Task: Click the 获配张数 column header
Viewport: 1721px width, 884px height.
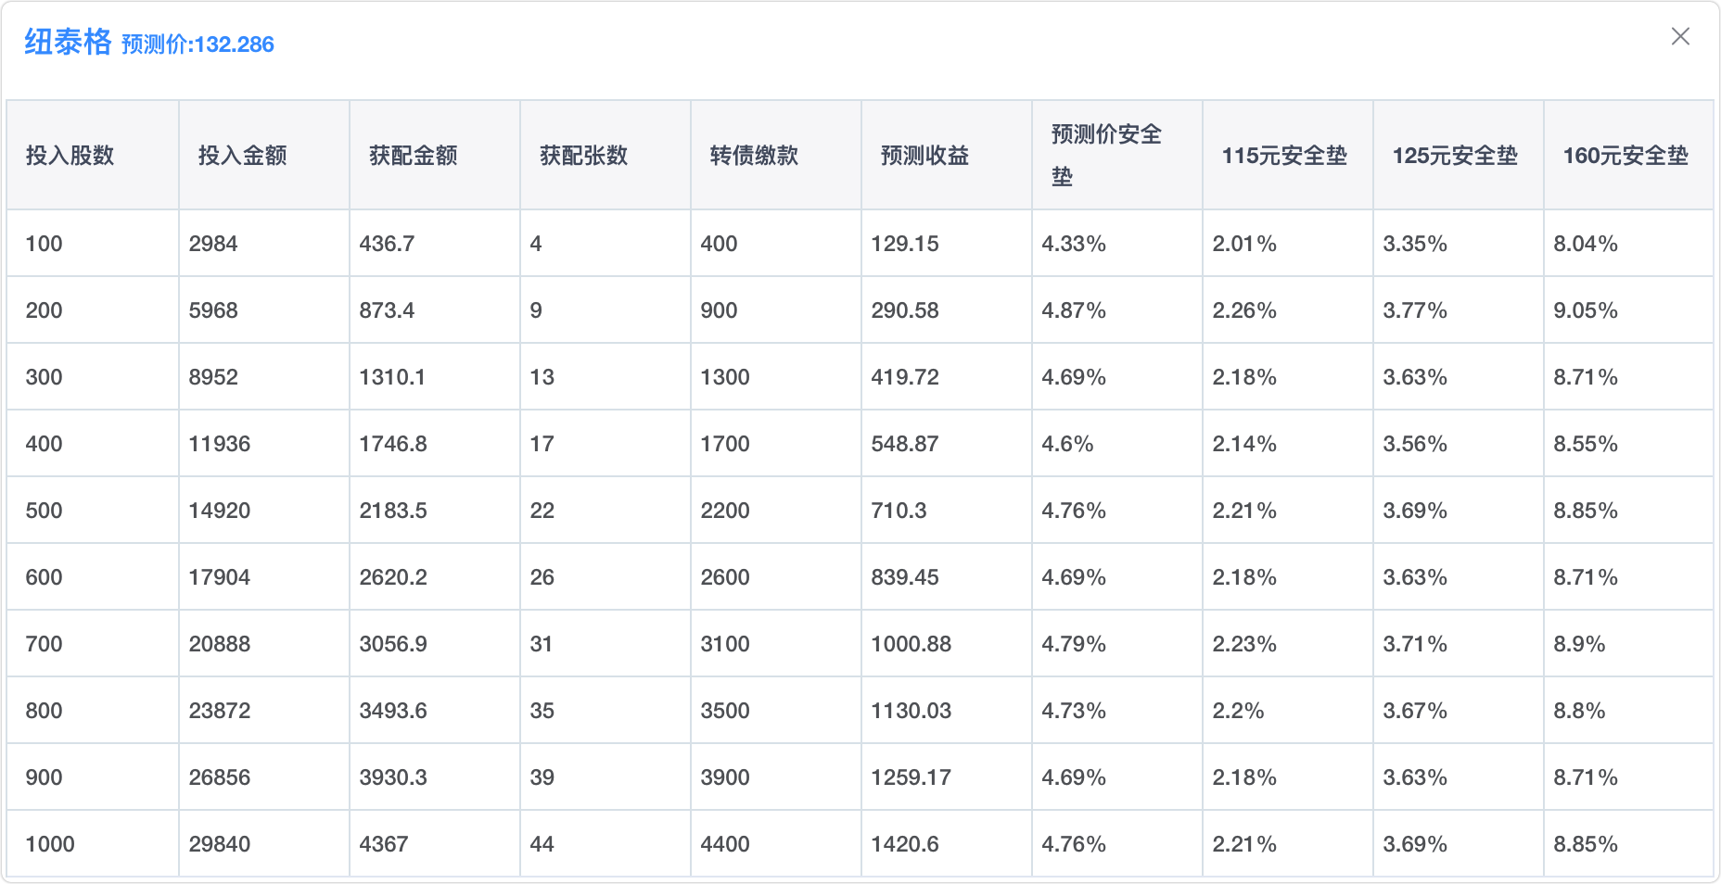Action: pos(583,155)
